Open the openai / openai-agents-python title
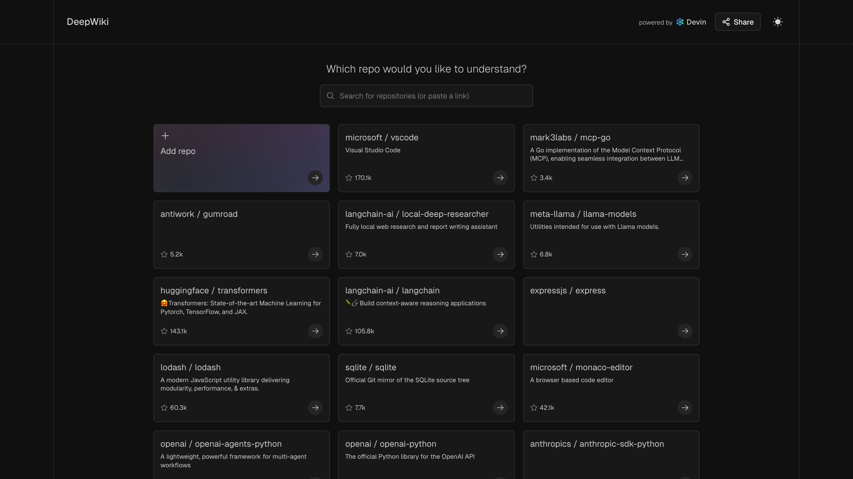This screenshot has height=479, width=853. pos(221,444)
